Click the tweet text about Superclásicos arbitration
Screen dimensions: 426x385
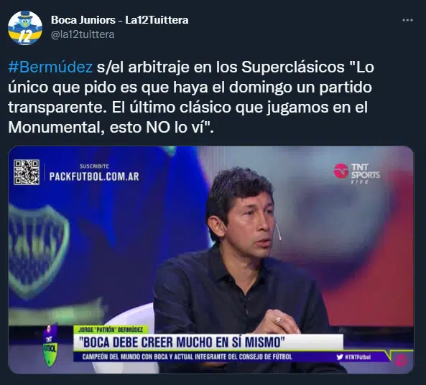click(x=191, y=97)
